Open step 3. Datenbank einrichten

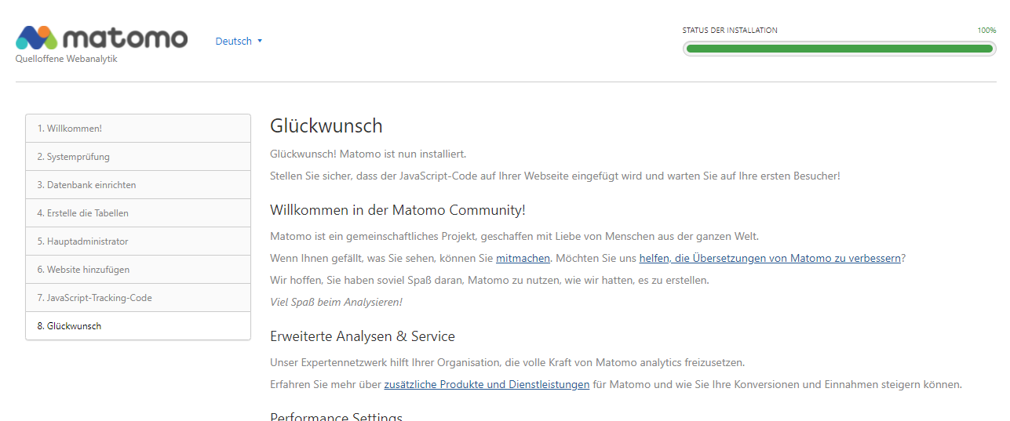click(138, 185)
